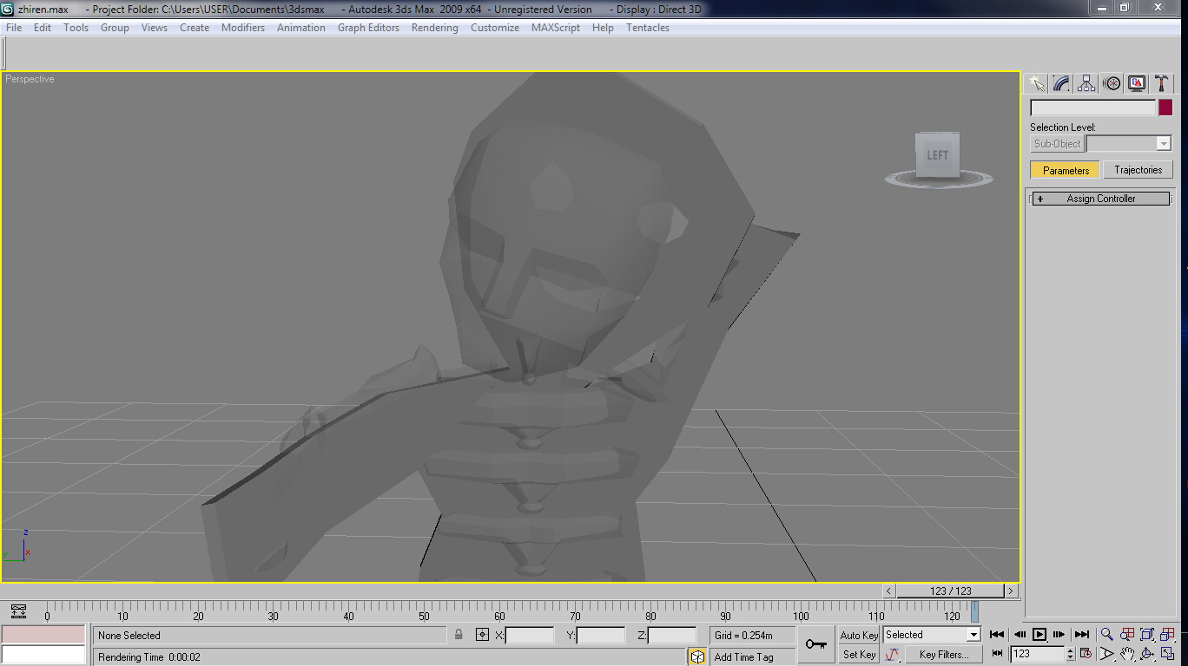Viewport: 1188px width, 666px height.
Task: Open the Modify command panel tab
Action: tap(1061, 83)
